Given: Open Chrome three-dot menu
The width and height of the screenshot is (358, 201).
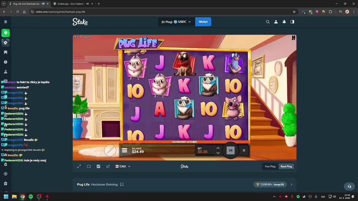Looking at the screenshot, I should click(354, 12).
